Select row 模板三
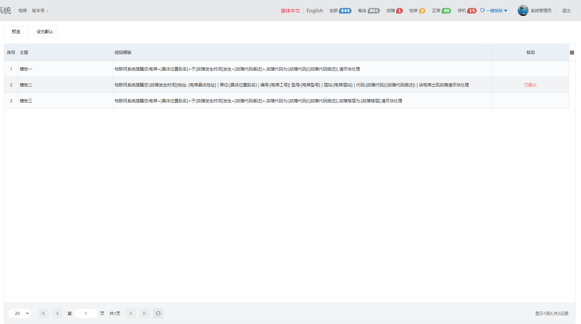Screen dimensions: 581x324 286,101
